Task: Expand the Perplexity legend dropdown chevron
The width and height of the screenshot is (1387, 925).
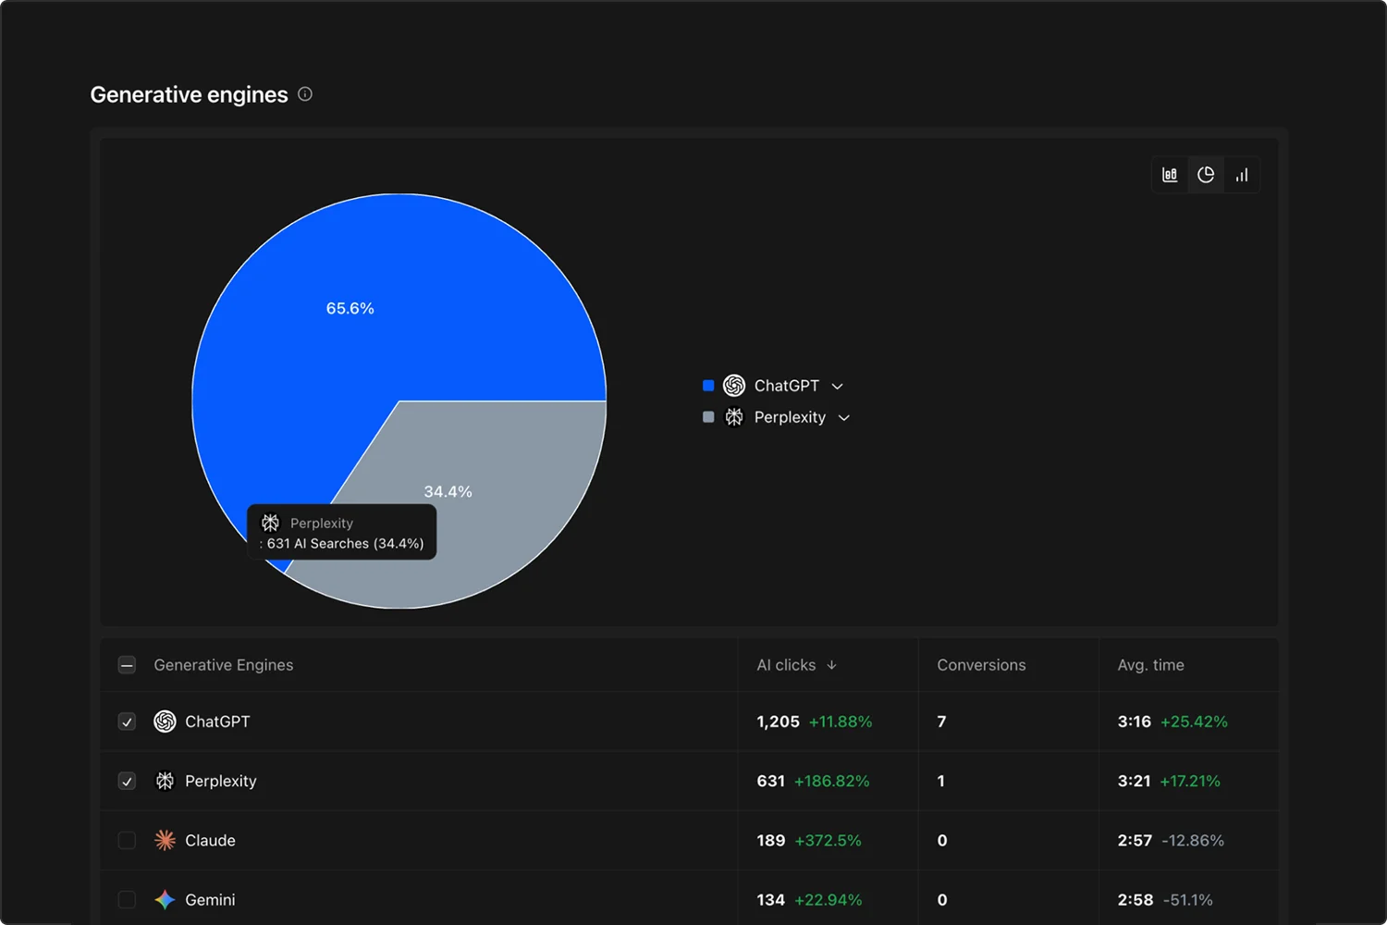Action: pos(844,418)
